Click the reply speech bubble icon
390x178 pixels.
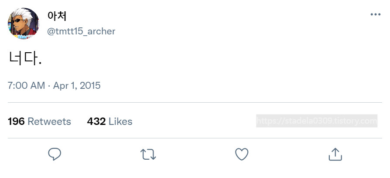[x=55, y=154]
